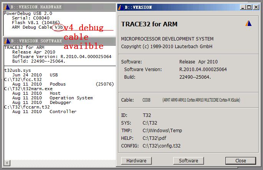Viewport: 263px width, 170px height.
Task: Select 'PowerDebug USB 2.0' line
Action: click(28, 13)
